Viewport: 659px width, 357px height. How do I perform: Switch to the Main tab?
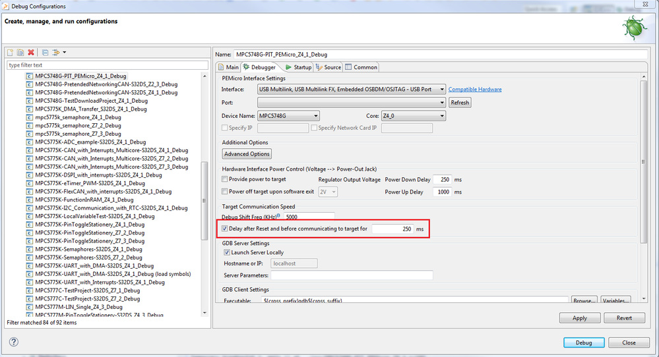click(228, 67)
